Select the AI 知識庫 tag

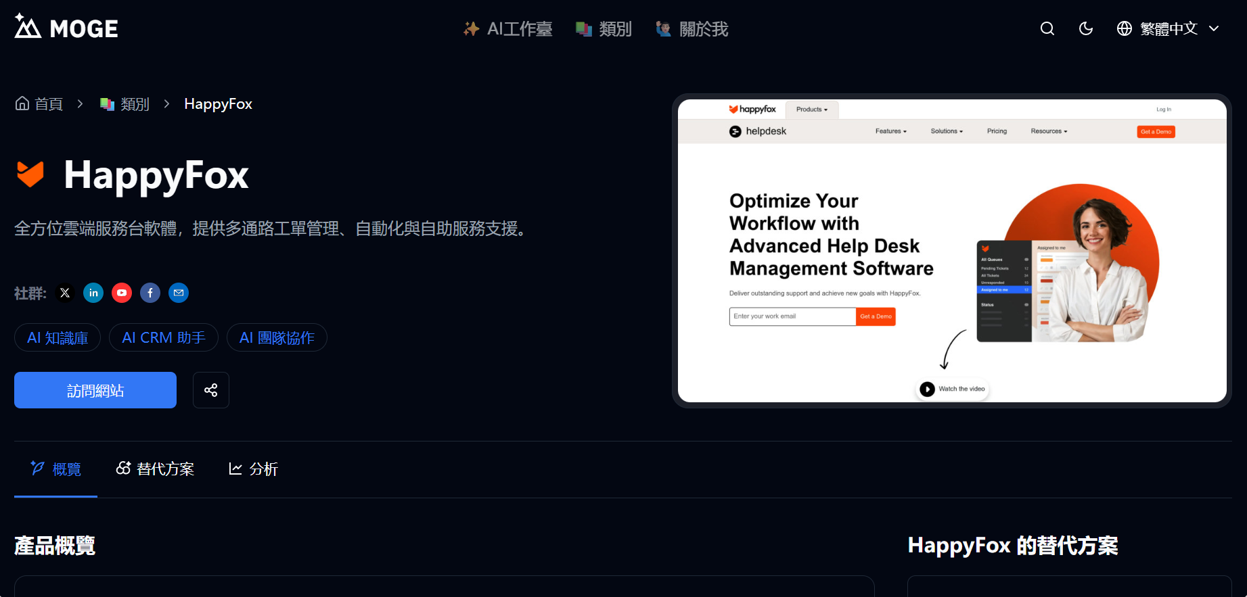58,337
